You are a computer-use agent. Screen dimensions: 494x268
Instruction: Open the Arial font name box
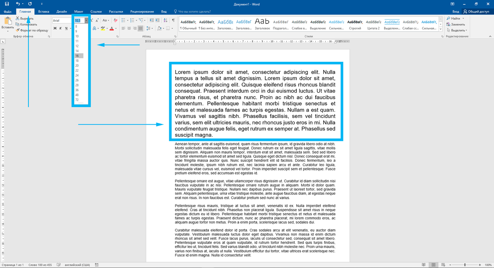click(x=63, y=20)
